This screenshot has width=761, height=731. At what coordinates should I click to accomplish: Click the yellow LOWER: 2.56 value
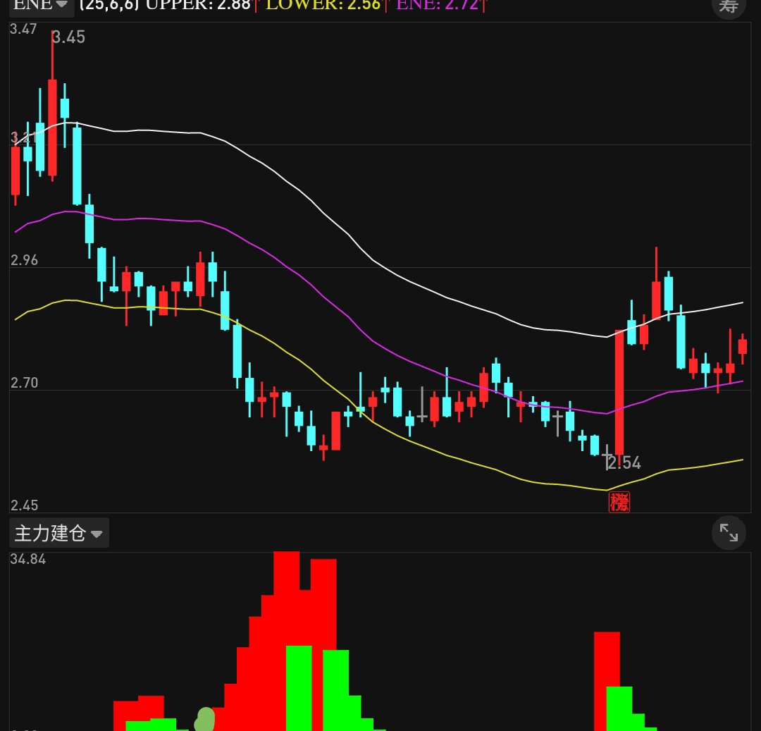coord(323,6)
